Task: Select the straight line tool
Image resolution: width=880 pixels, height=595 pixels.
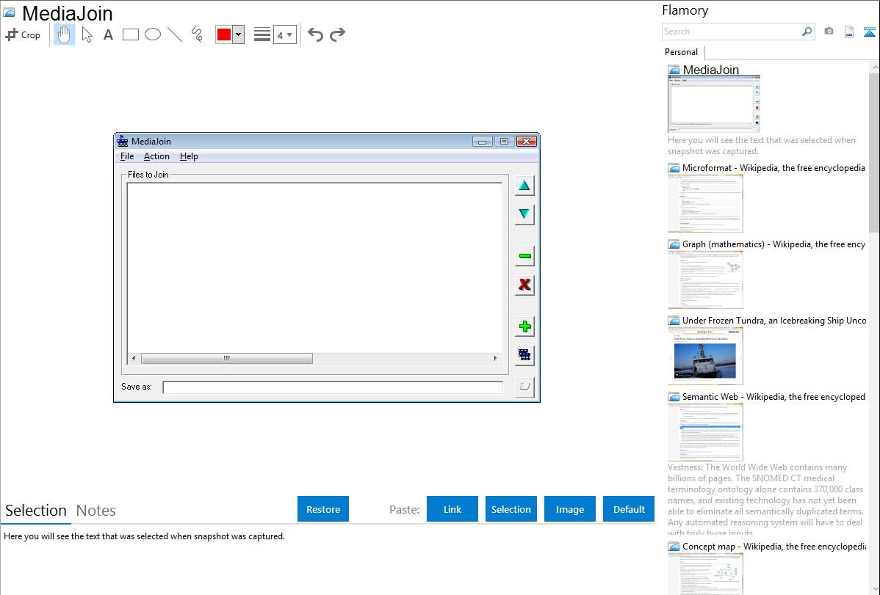Action: point(175,34)
